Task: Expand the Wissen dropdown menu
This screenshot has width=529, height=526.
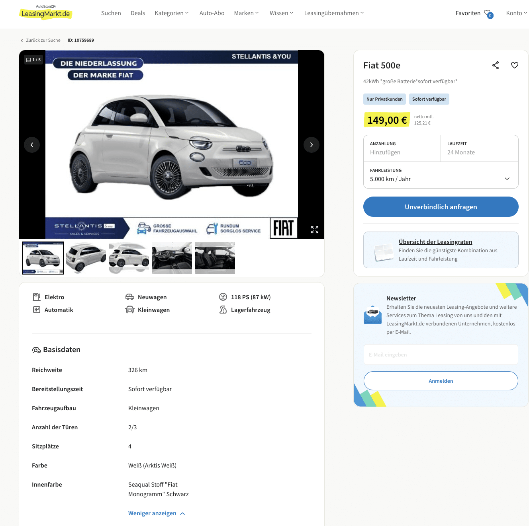Action: coord(281,13)
